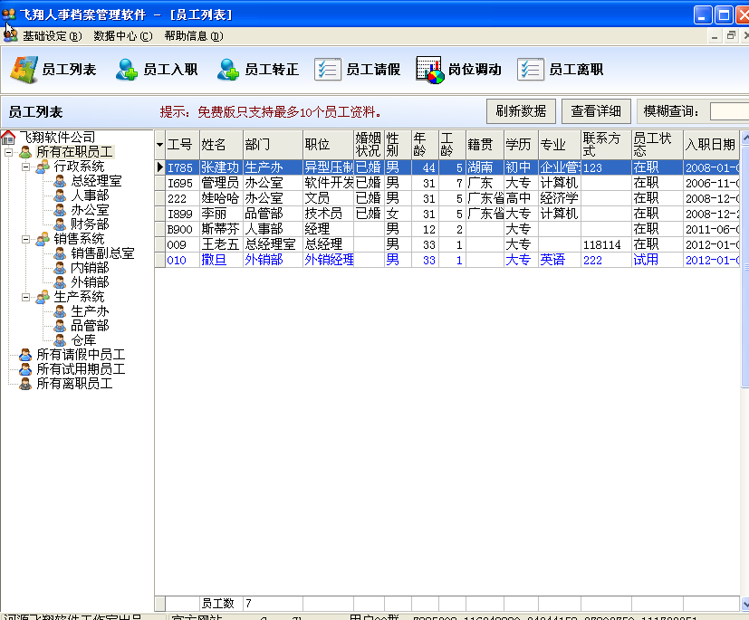Click the person icon beside 生产办
Screen dimensions: 749x620
(60, 311)
